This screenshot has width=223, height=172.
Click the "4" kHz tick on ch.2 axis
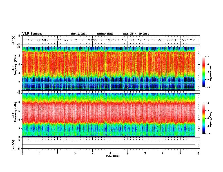[19, 120]
